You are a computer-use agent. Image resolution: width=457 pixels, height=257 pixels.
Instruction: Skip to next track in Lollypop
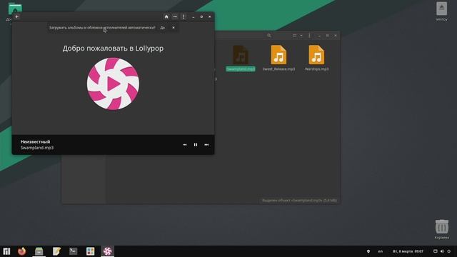pos(206,144)
